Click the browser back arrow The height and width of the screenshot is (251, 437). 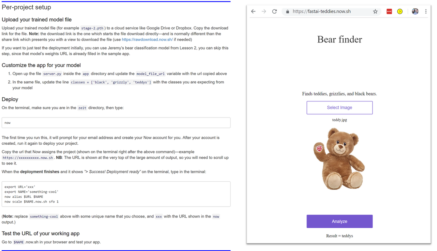coord(253,12)
